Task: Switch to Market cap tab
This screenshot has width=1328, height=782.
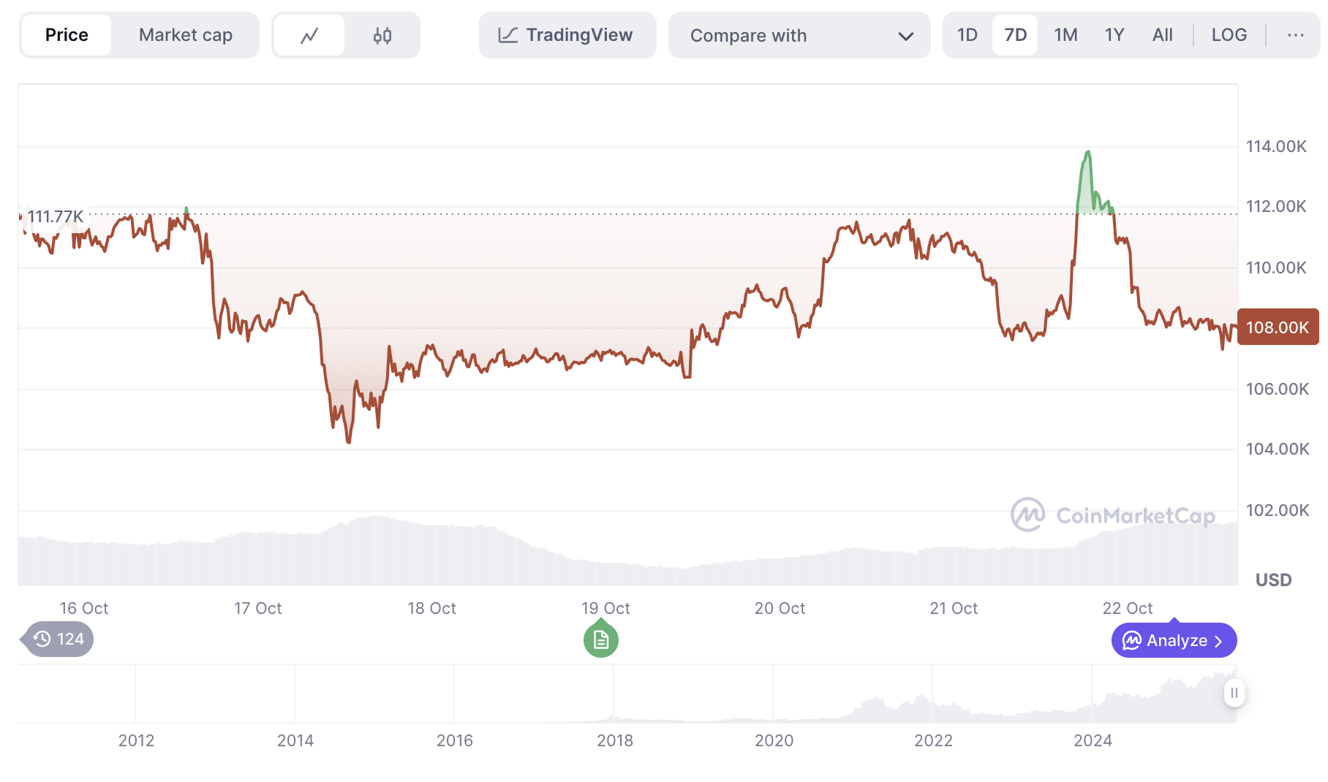Action: pyautogui.click(x=186, y=35)
